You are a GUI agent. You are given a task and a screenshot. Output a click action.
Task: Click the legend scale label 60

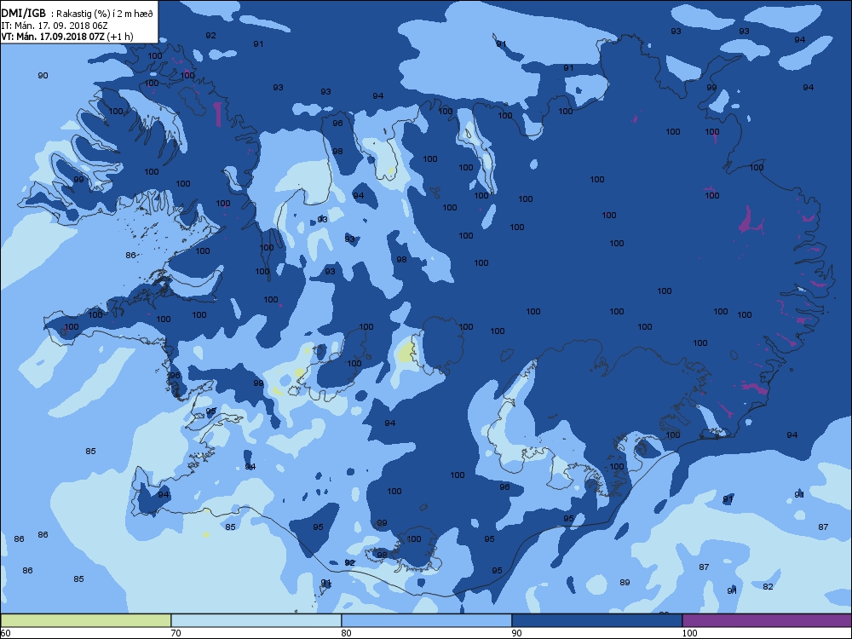point(5,633)
